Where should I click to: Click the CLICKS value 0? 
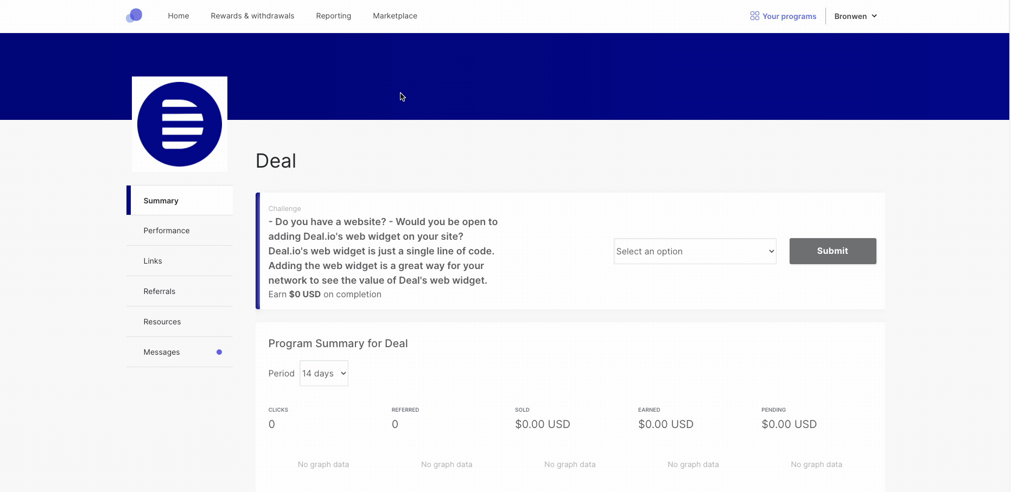point(271,424)
